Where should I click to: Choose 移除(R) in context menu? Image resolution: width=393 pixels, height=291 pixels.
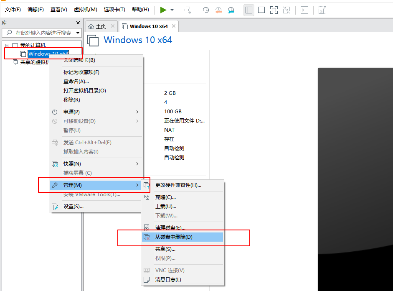(96, 100)
